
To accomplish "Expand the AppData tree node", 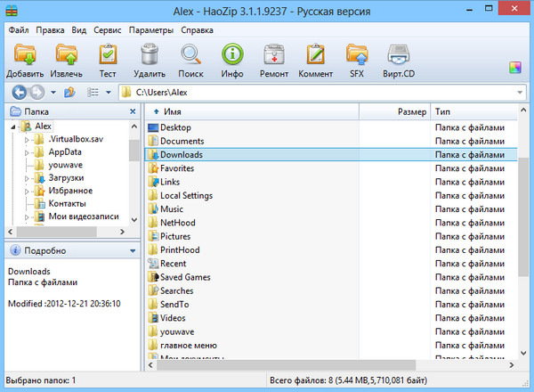I will tap(27, 152).
